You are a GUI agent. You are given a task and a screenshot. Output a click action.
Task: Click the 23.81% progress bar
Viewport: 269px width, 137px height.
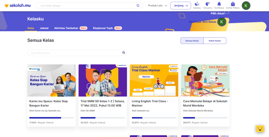tap(154, 118)
